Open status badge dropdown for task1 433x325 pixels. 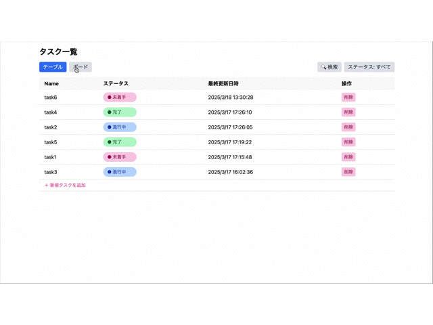point(120,157)
